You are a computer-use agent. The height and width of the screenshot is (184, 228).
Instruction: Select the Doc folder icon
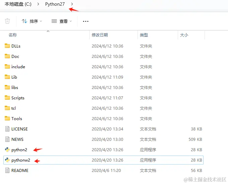(7, 56)
